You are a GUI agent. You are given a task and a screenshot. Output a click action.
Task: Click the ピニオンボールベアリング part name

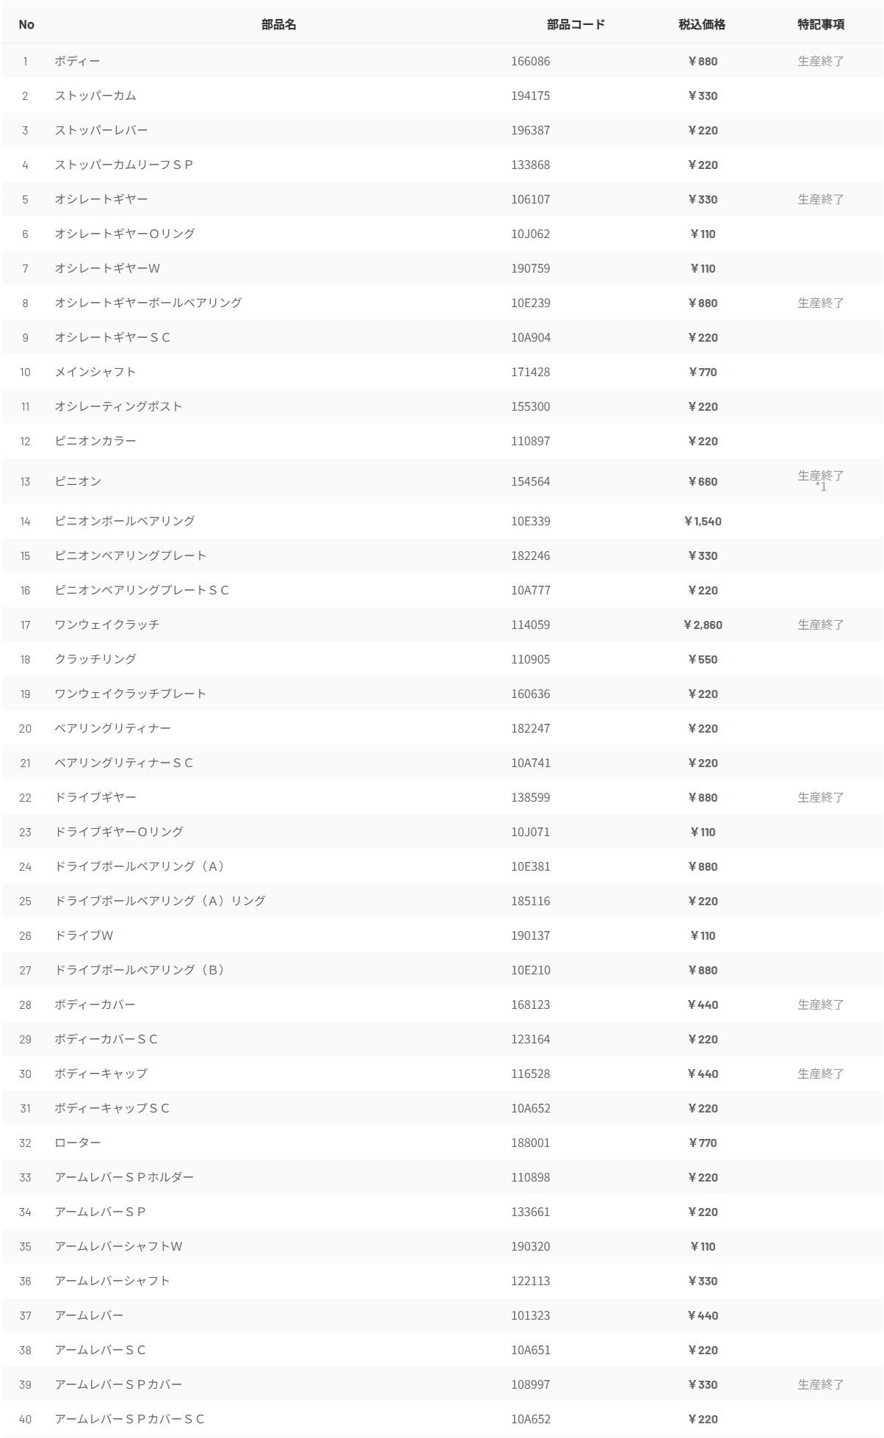click(124, 521)
